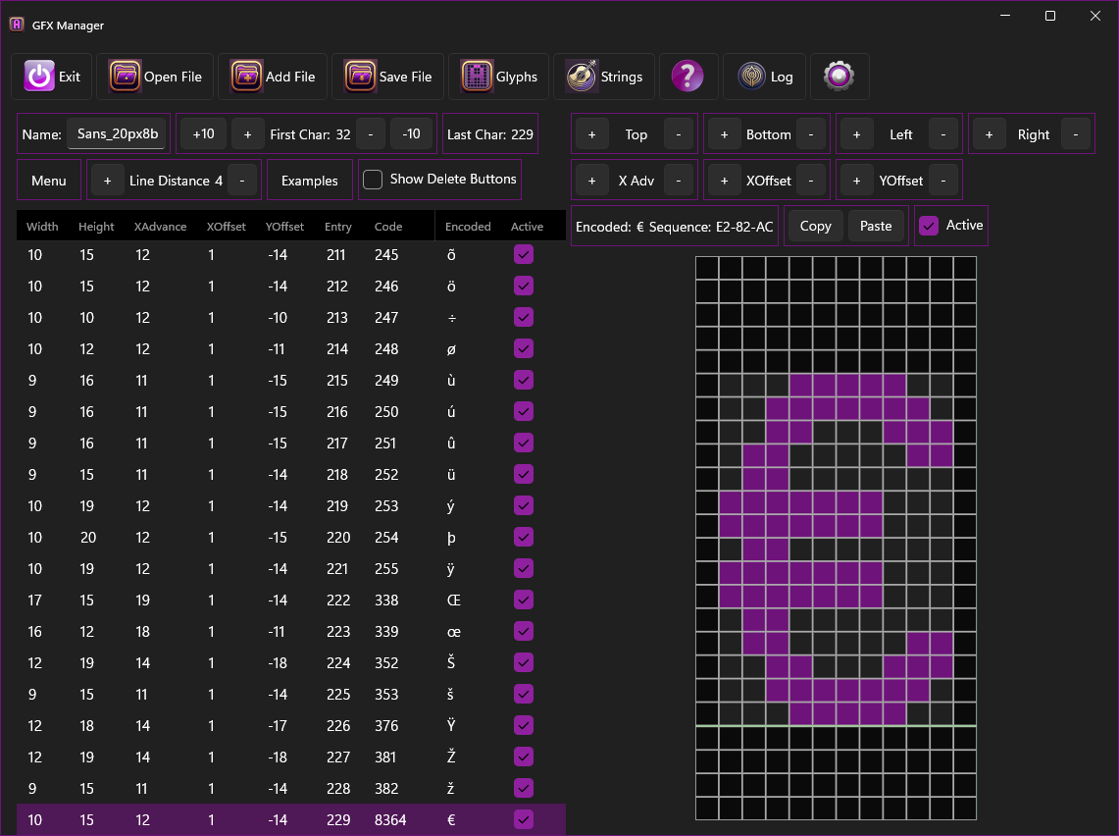Screen dimensions: 1119x836
Task: Decrease XOffset with minus button
Action: click(811, 181)
